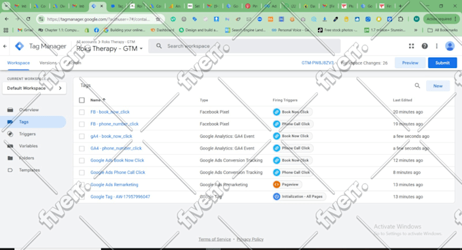Click the Phone Call Click trigger chip for FB - phone_number_click

pyautogui.click(x=293, y=124)
